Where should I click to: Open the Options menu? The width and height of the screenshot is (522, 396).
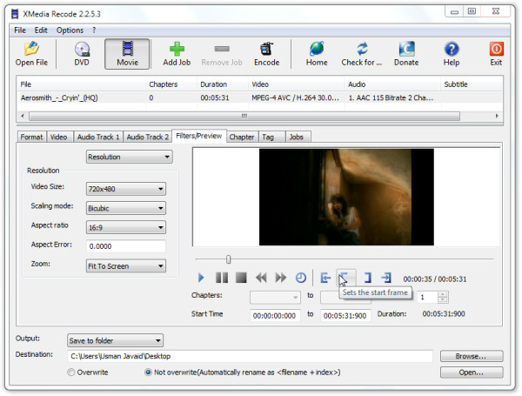(x=70, y=30)
